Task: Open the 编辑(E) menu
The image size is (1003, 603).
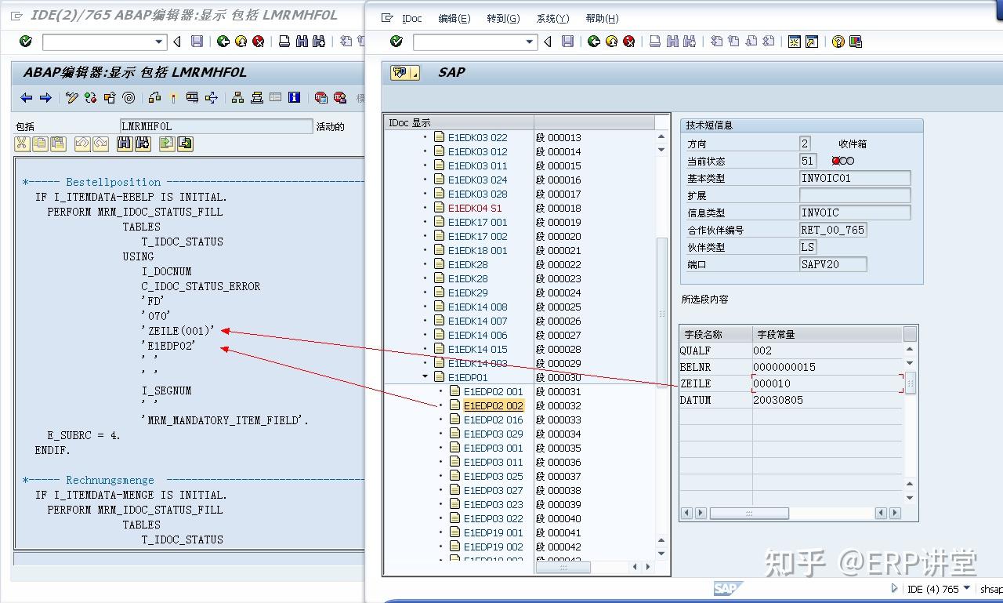Action: pos(454,19)
